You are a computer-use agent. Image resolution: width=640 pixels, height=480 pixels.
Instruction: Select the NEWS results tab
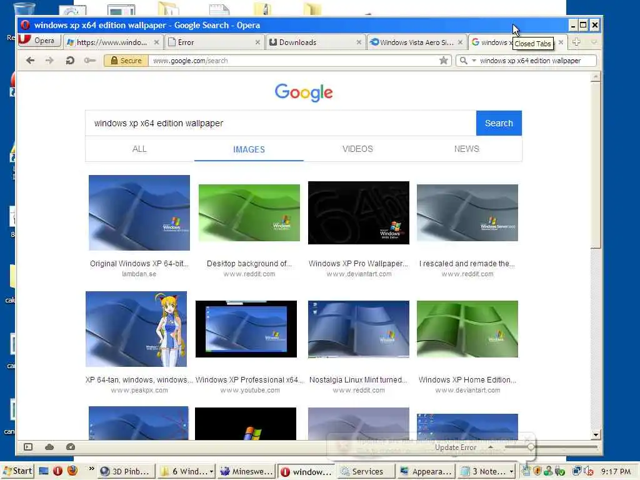point(466,149)
